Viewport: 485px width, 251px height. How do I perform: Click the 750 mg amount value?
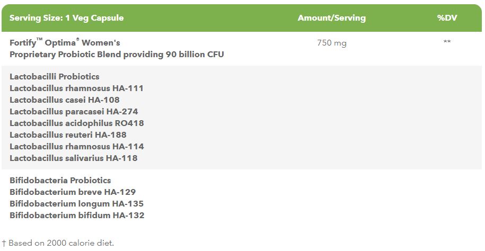pos(332,43)
